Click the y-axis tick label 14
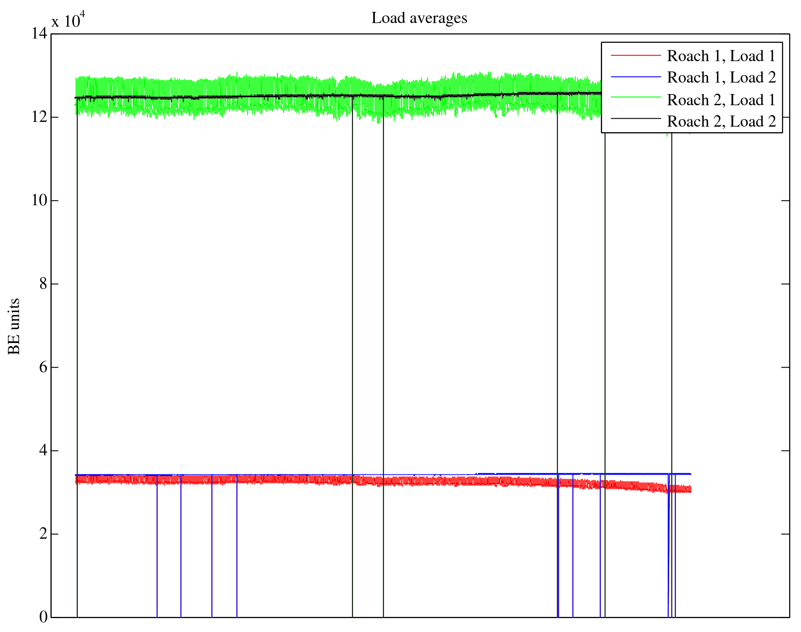The width and height of the screenshot is (801, 632). pyautogui.click(x=39, y=33)
